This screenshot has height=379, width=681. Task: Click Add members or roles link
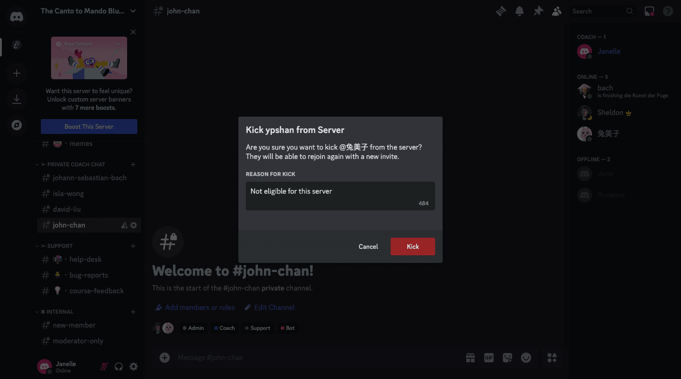point(195,308)
